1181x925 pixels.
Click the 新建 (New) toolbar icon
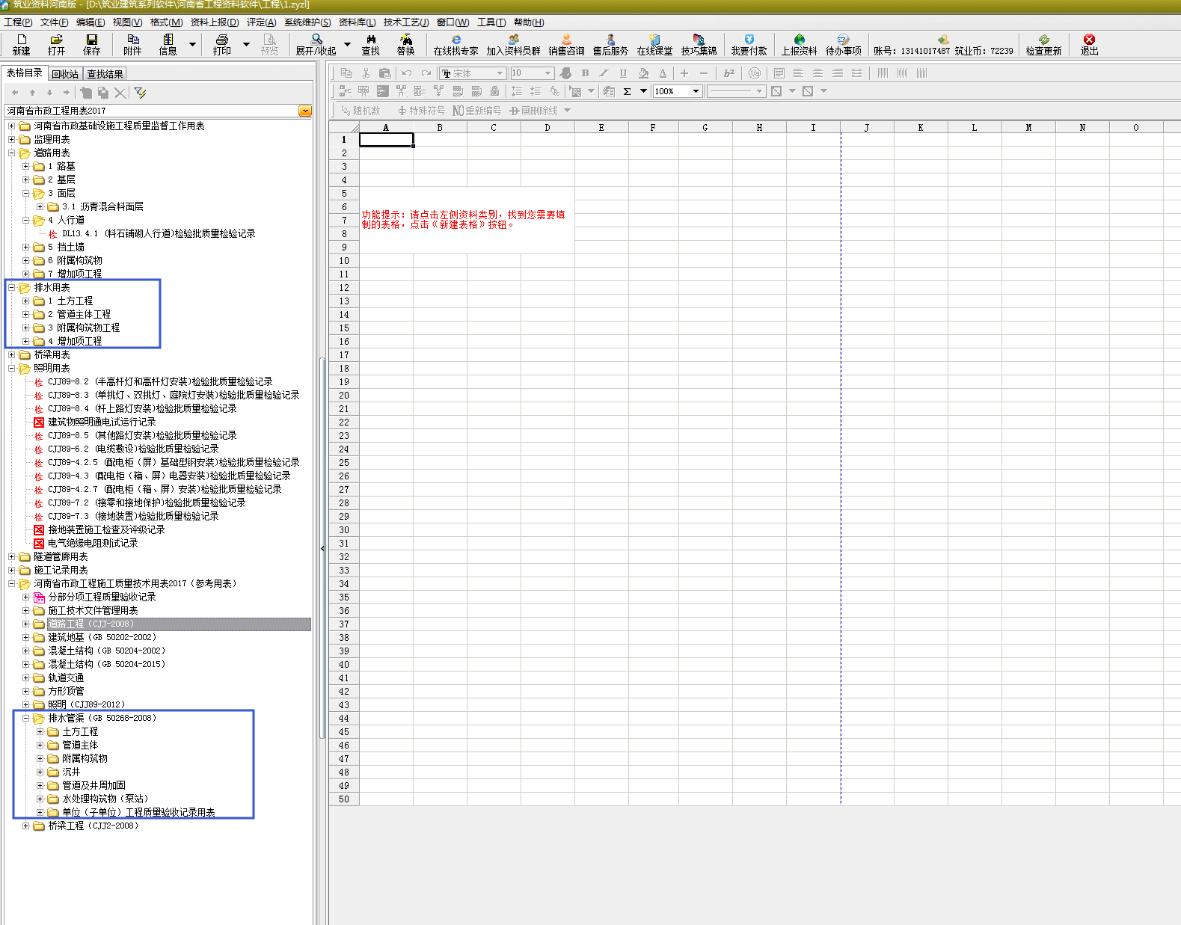click(x=22, y=44)
